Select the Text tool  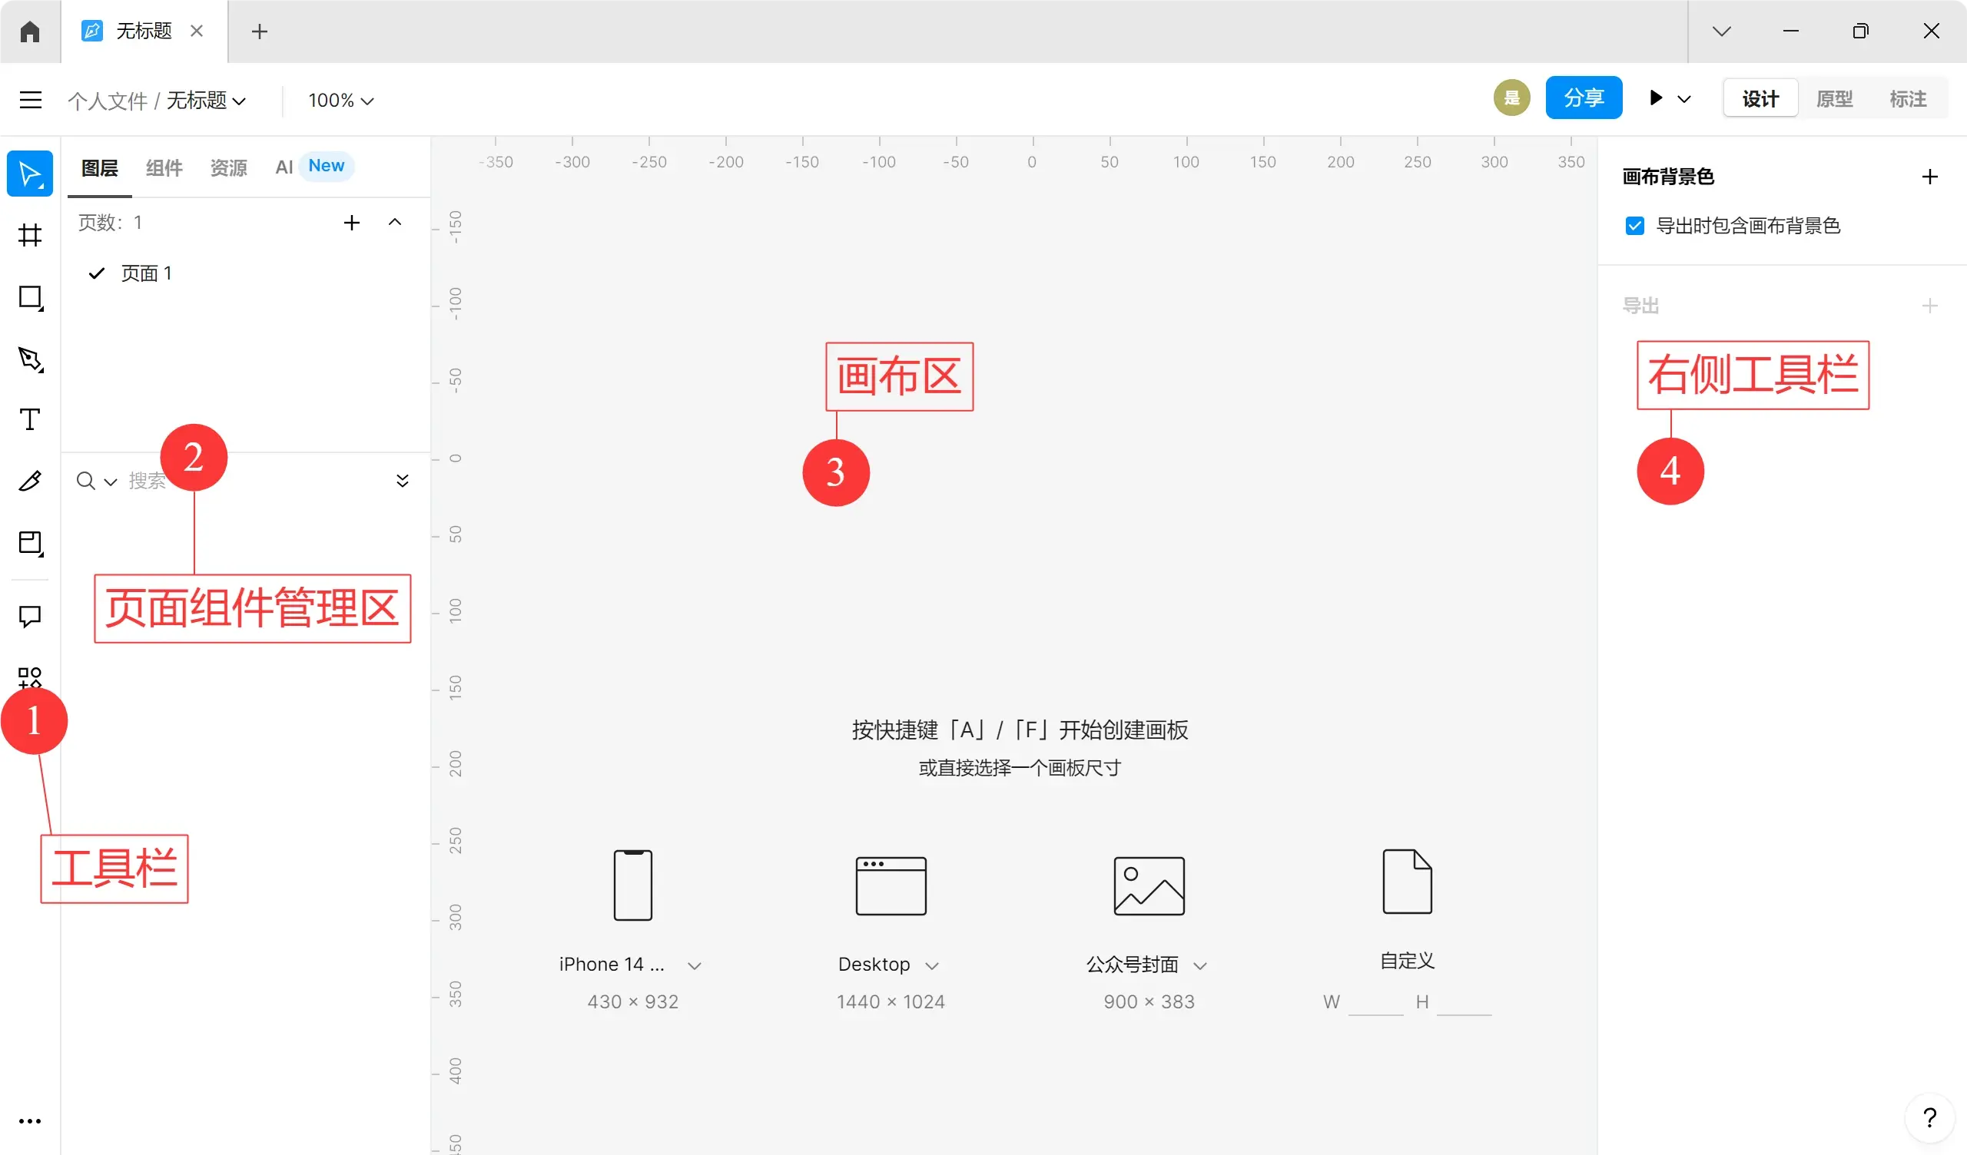coord(30,420)
